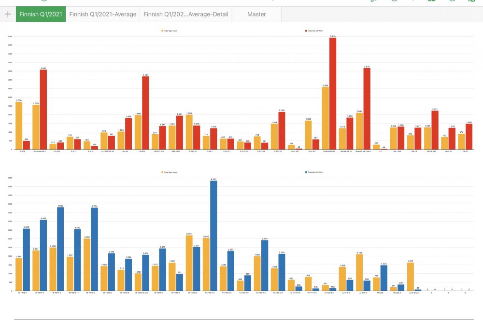This screenshot has height=322, width=483.
Task: Click blue legend swatch in lower chart
Action: coord(306,172)
